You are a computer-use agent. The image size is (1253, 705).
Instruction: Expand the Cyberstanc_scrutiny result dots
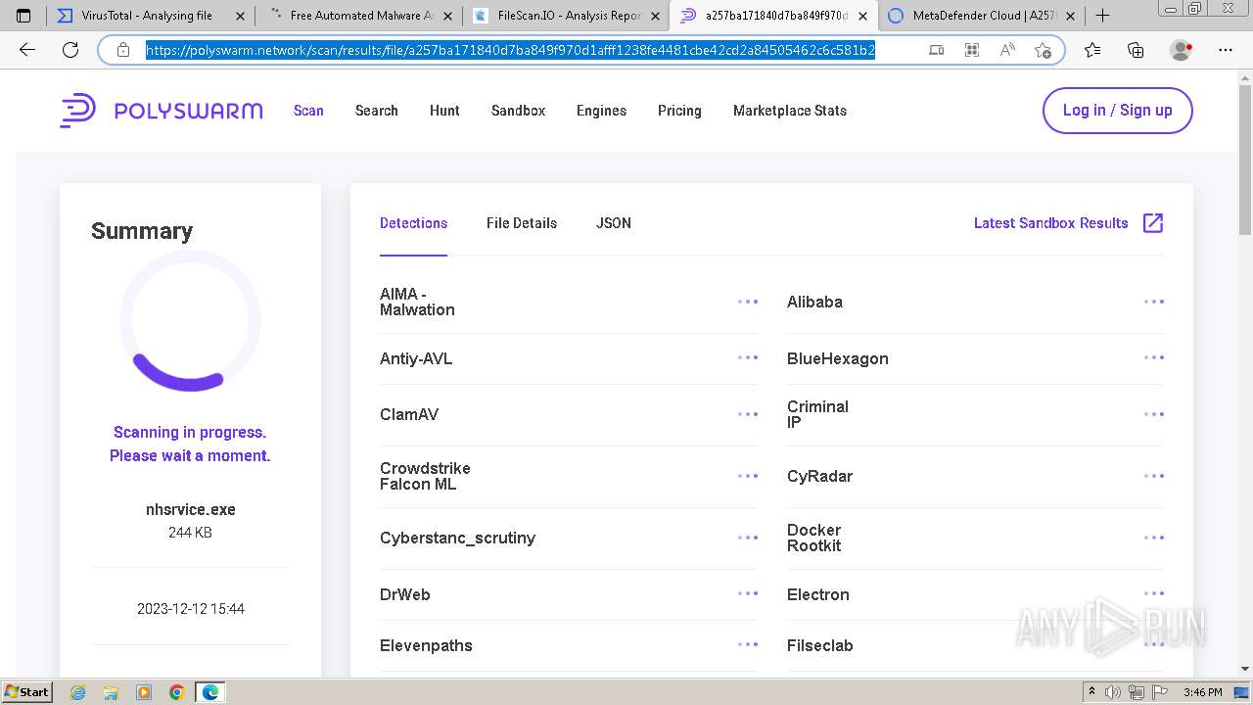pyautogui.click(x=748, y=538)
